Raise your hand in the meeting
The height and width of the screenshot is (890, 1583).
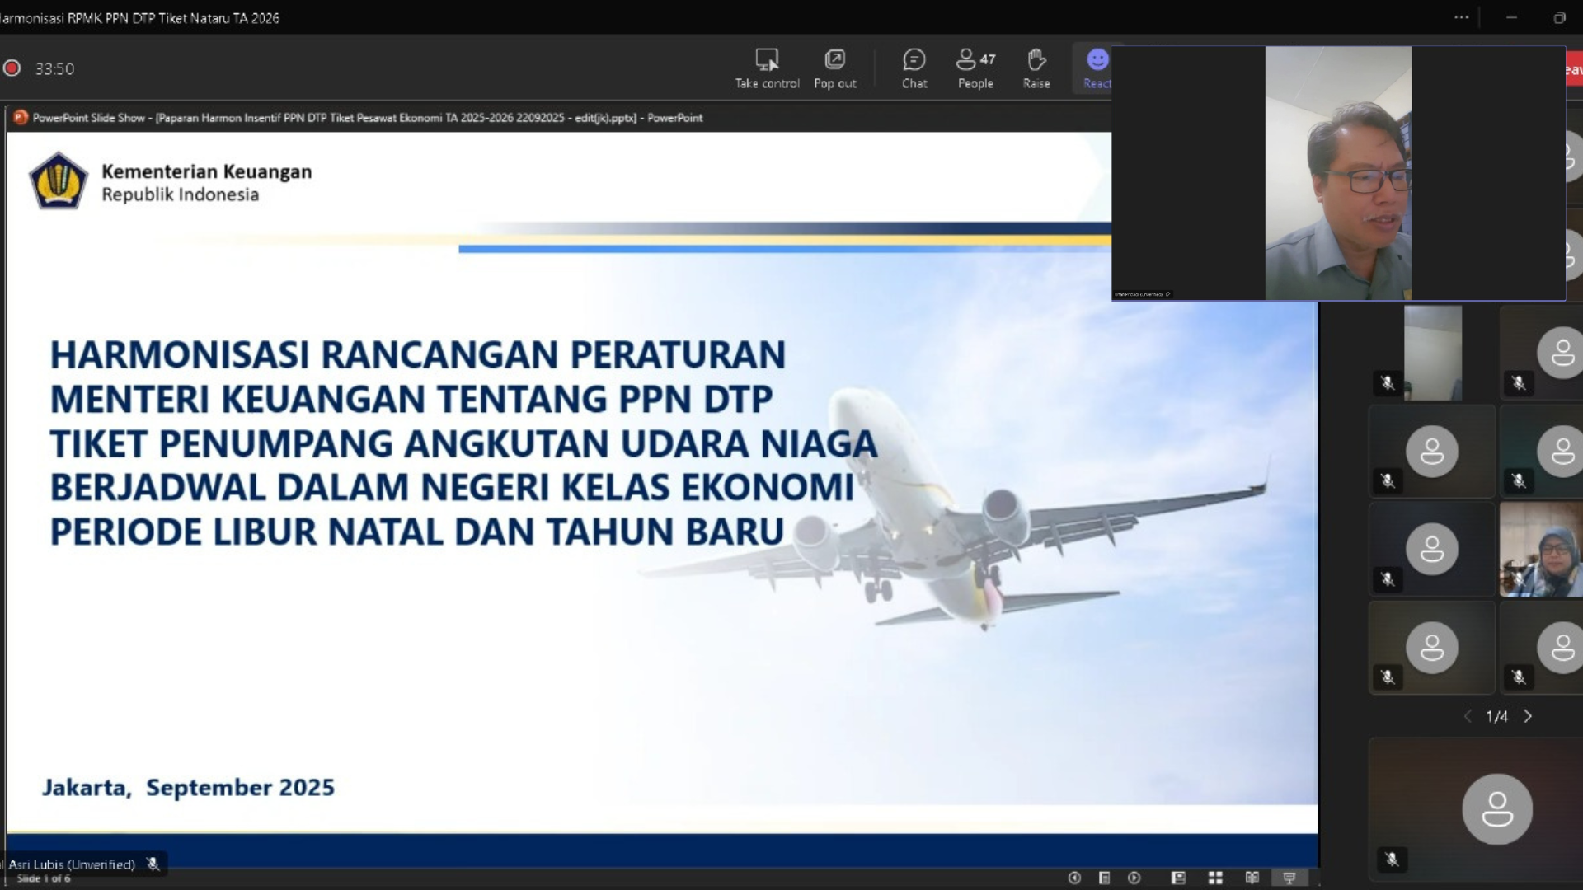pos(1036,68)
